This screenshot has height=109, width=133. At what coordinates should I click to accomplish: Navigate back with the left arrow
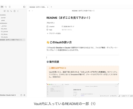tap(29, 11)
